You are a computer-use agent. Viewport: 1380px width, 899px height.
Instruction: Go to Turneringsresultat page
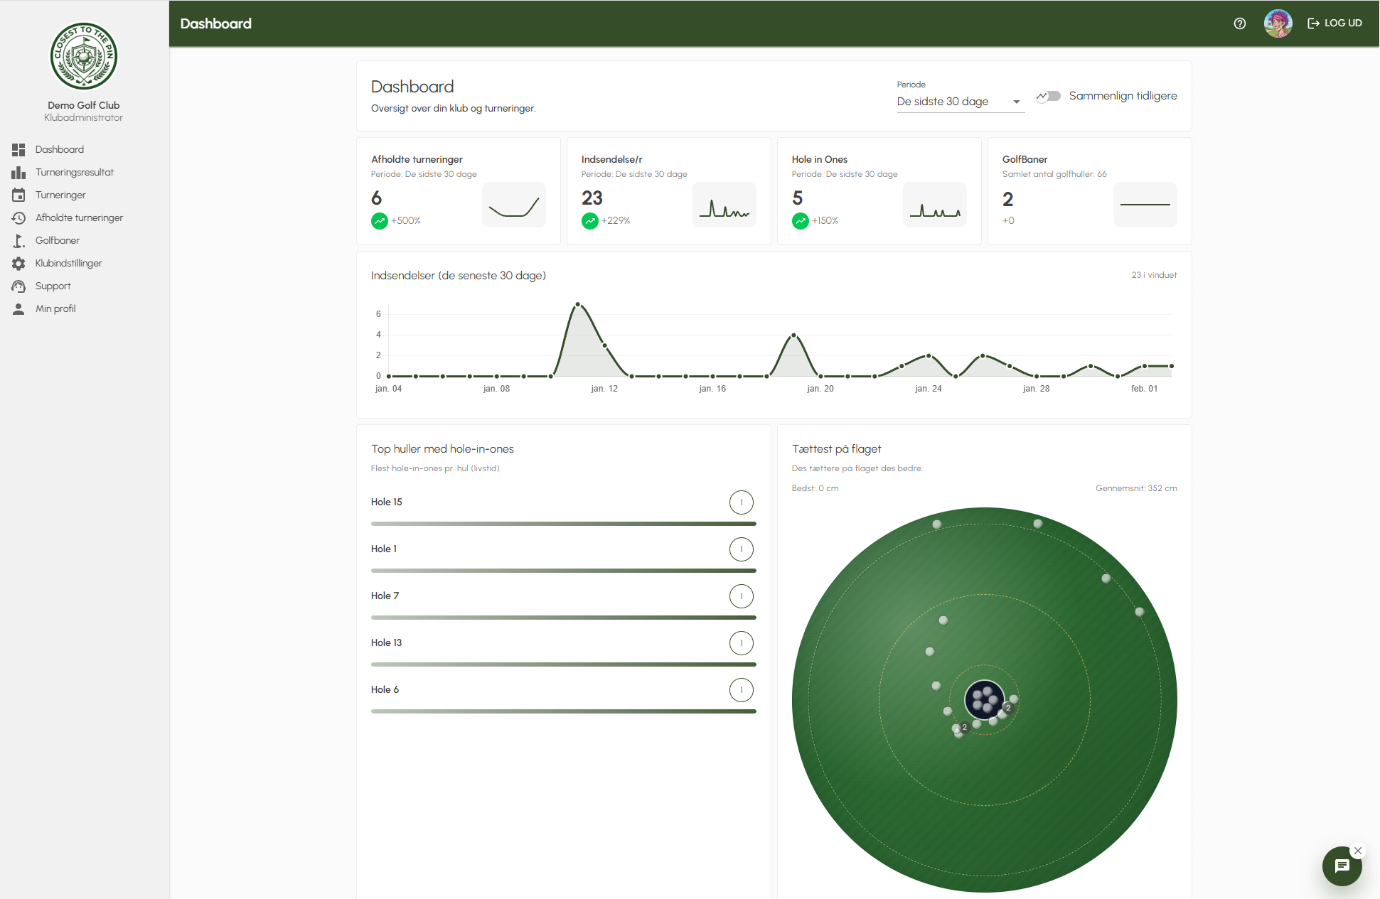tap(75, 172)
